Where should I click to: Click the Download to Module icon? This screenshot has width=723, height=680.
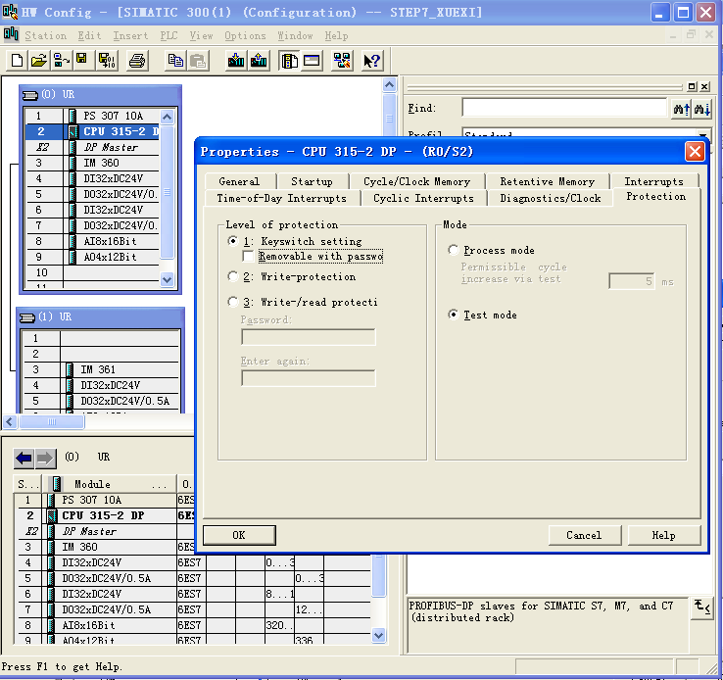[x=236, y=61]
